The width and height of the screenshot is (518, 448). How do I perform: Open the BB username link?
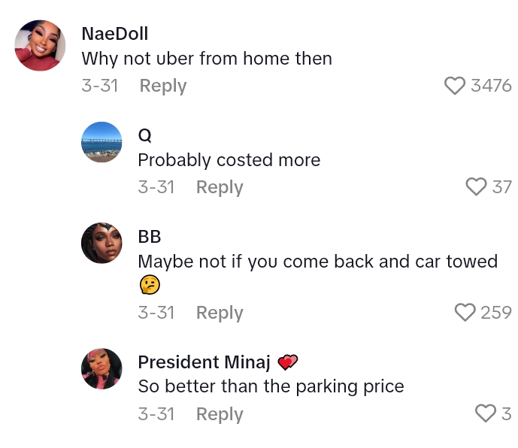pyautogui.click(x=150, y=237)
